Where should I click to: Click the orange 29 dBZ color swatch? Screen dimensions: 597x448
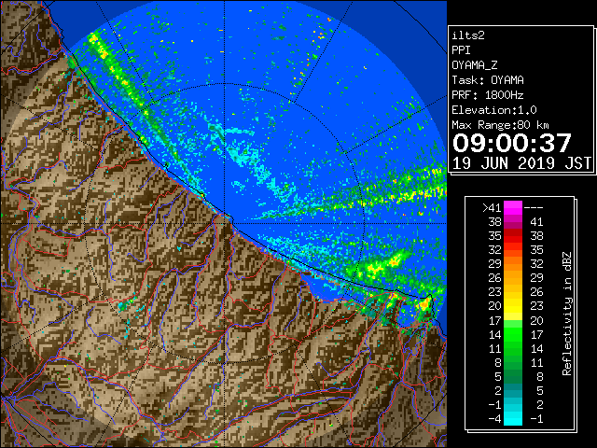pyautogui.click(x=513, y=263)
